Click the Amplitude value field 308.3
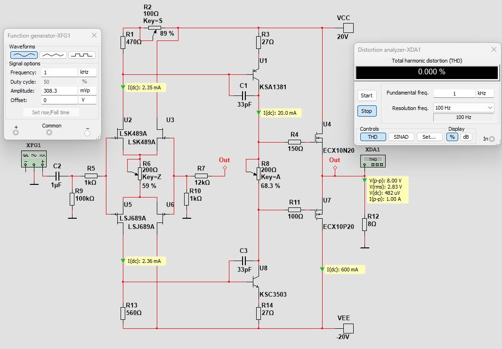The width and height of the screenshot is (502, 349). (x=59, y=91)
